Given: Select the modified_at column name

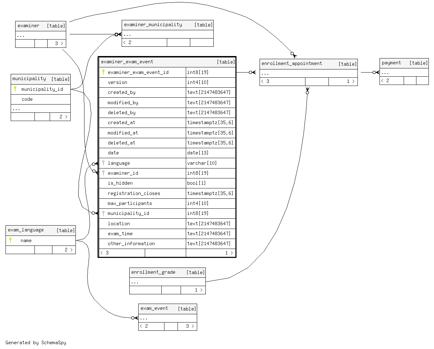Looking at the screenshot, I should 123,133.
